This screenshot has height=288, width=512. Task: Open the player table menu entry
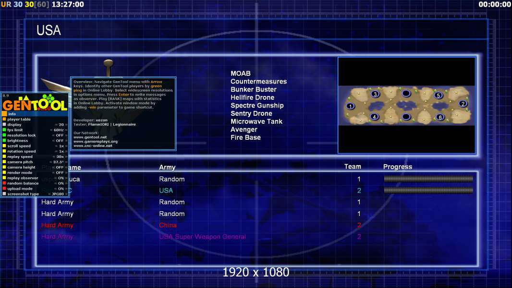tap(19, 119)
